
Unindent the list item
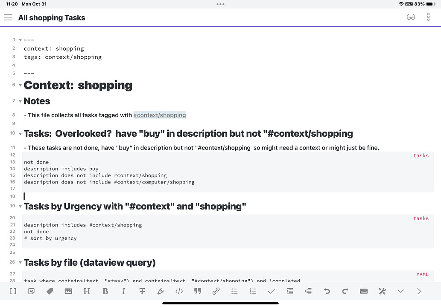308,291
